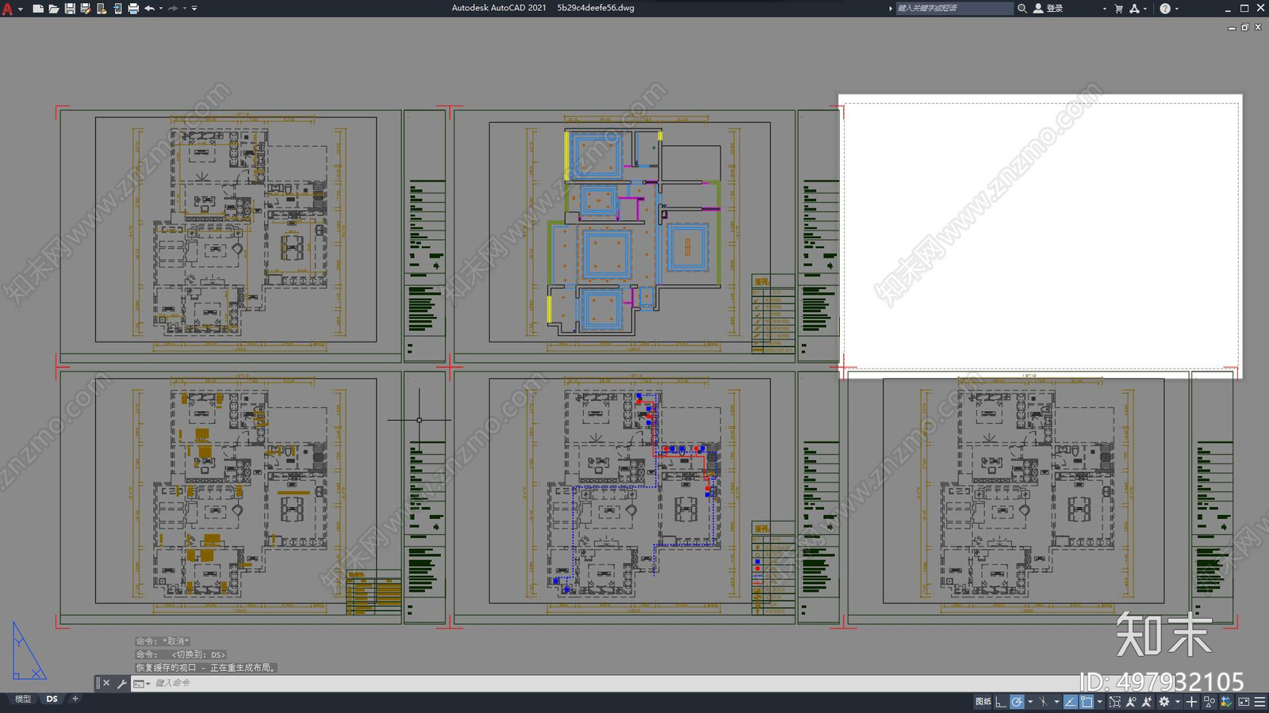Expand Polar Tracking angle dropdown arrow
Image resolution: width=1269 pixels, height=713 pixels.
pyautogui.click(x=1030, y=702)
